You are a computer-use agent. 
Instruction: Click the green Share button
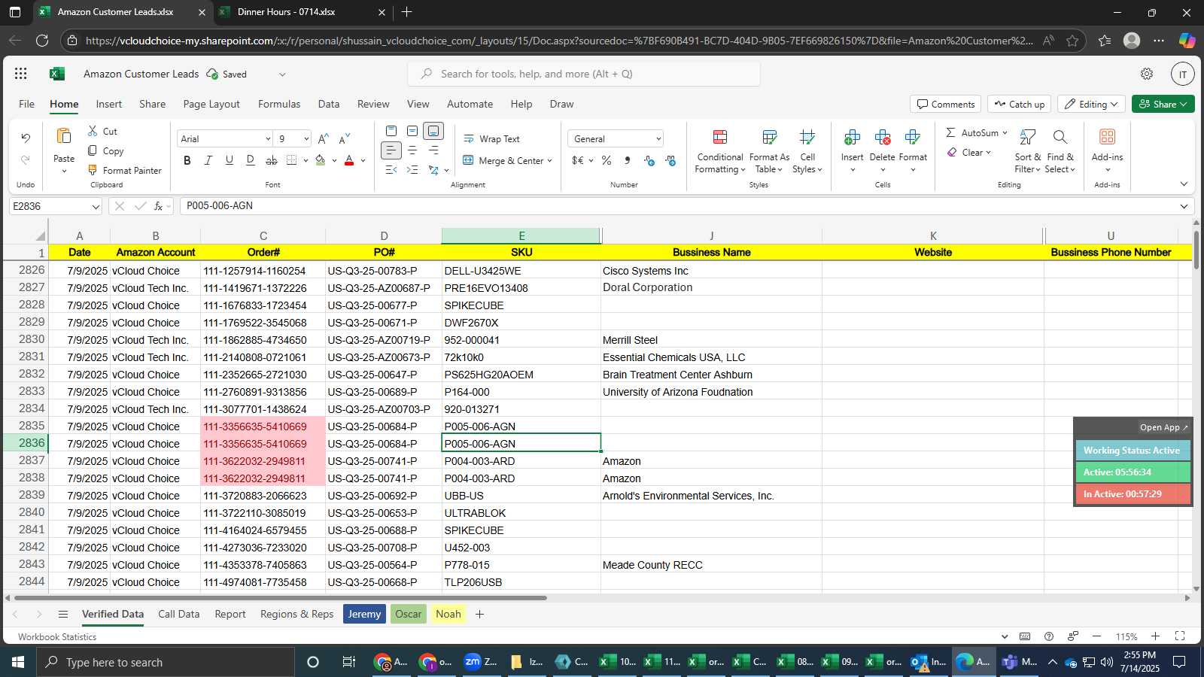coord(1163,104)
